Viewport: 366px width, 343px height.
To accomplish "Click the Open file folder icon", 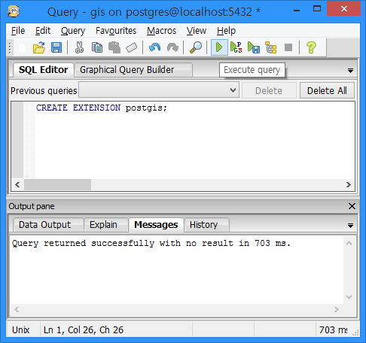I will point(39,47).
